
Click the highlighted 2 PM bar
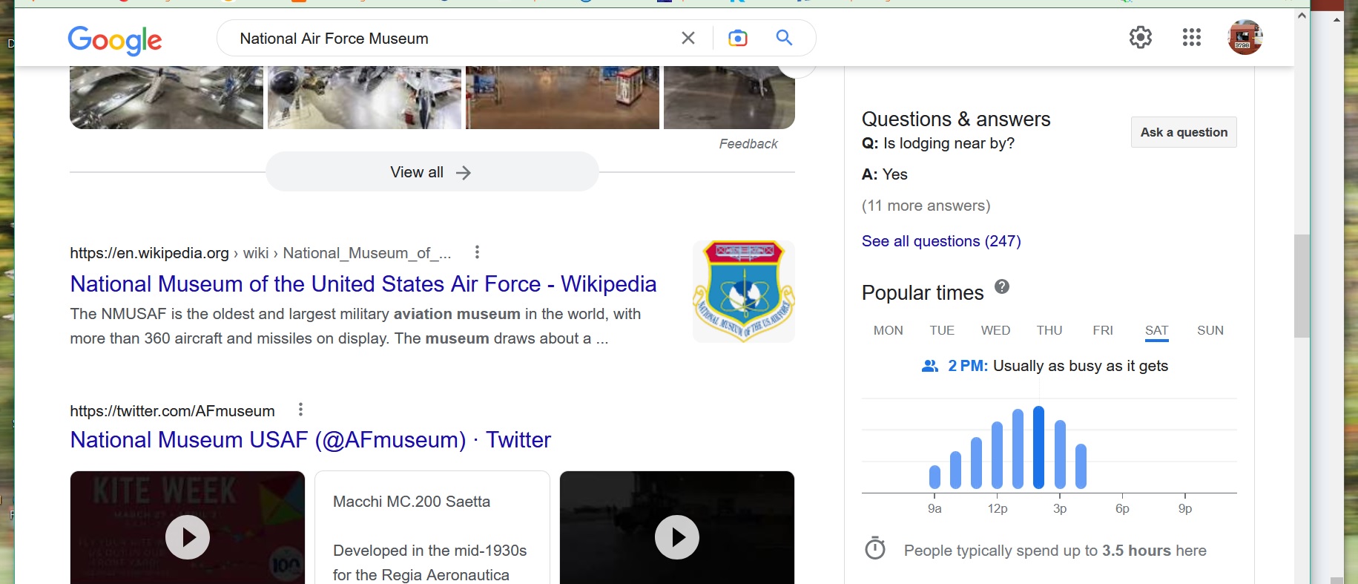(1039, 447)
